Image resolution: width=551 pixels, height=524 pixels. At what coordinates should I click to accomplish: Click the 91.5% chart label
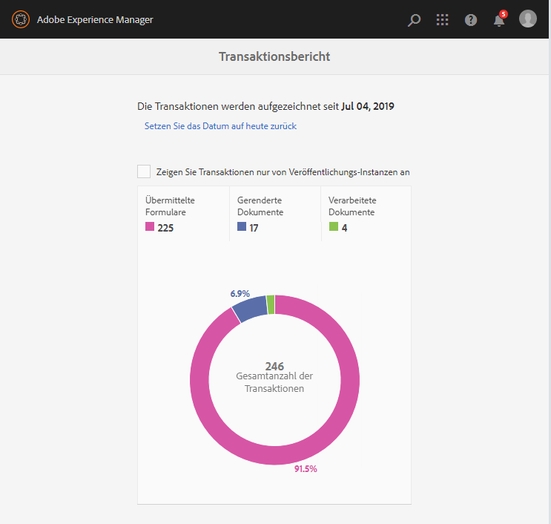[306, 469]
